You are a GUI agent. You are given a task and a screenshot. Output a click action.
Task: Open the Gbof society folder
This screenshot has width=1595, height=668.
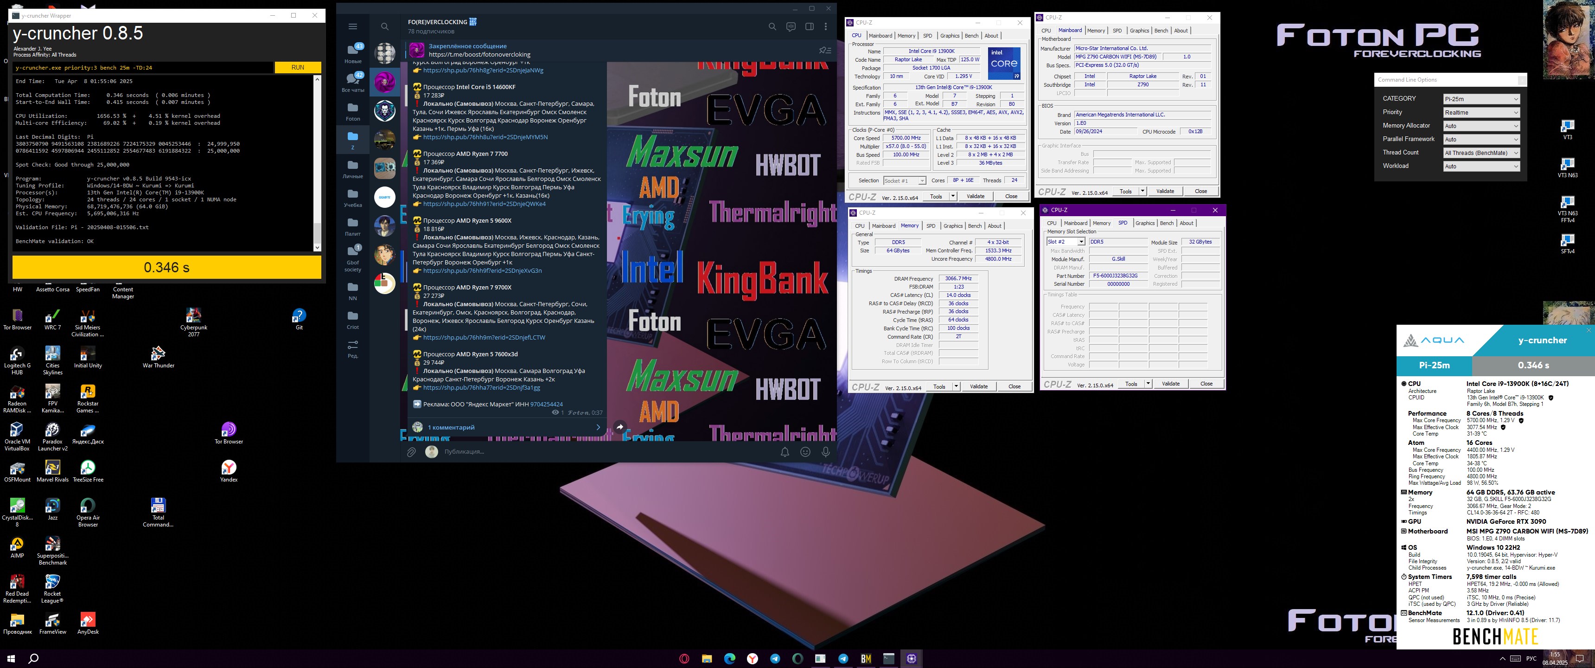pyautogui.click(x=353, y=258)
